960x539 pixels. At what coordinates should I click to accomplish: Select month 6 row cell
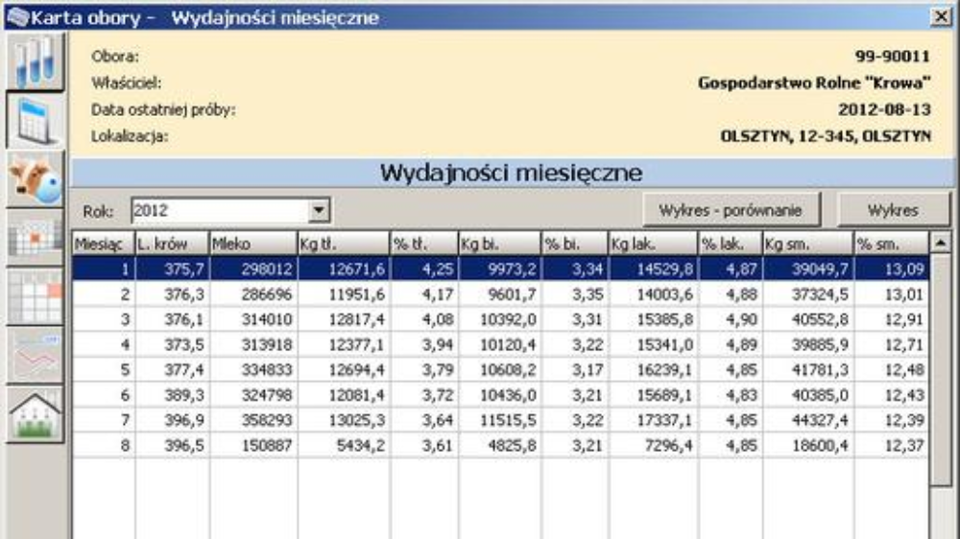coord(104,395)
